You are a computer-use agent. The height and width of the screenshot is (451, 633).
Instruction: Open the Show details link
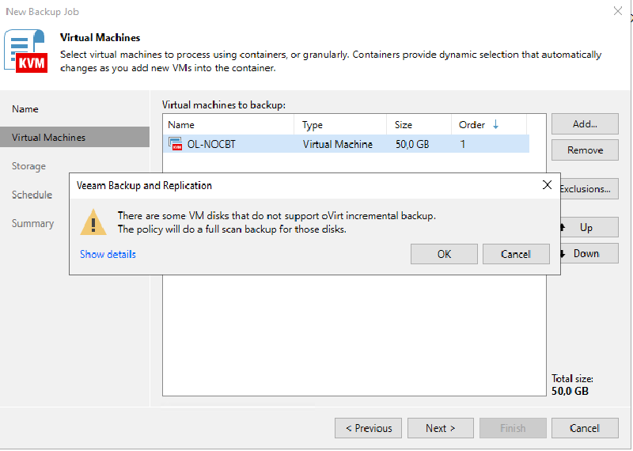(108, 254)
